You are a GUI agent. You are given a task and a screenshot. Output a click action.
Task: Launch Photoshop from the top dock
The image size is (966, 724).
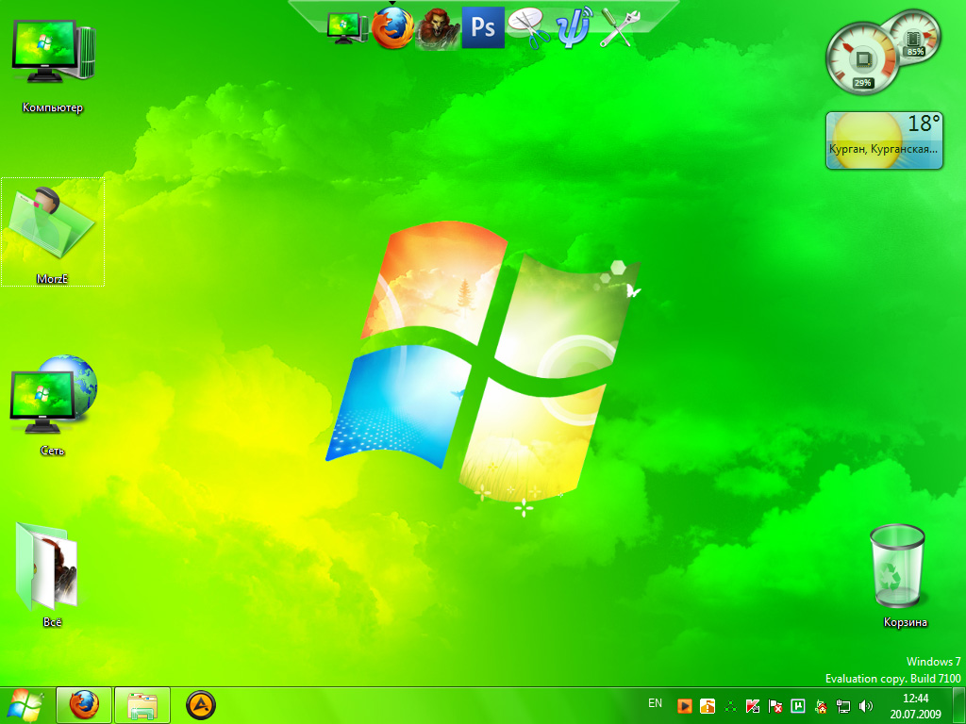483,28
